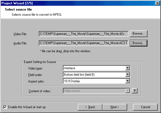
Task: Click the Video movie disabled field
Action: point(94,91)
